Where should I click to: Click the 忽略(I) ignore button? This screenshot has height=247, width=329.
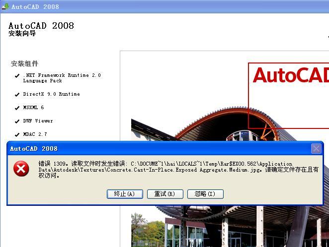click(x=205, y=194)
